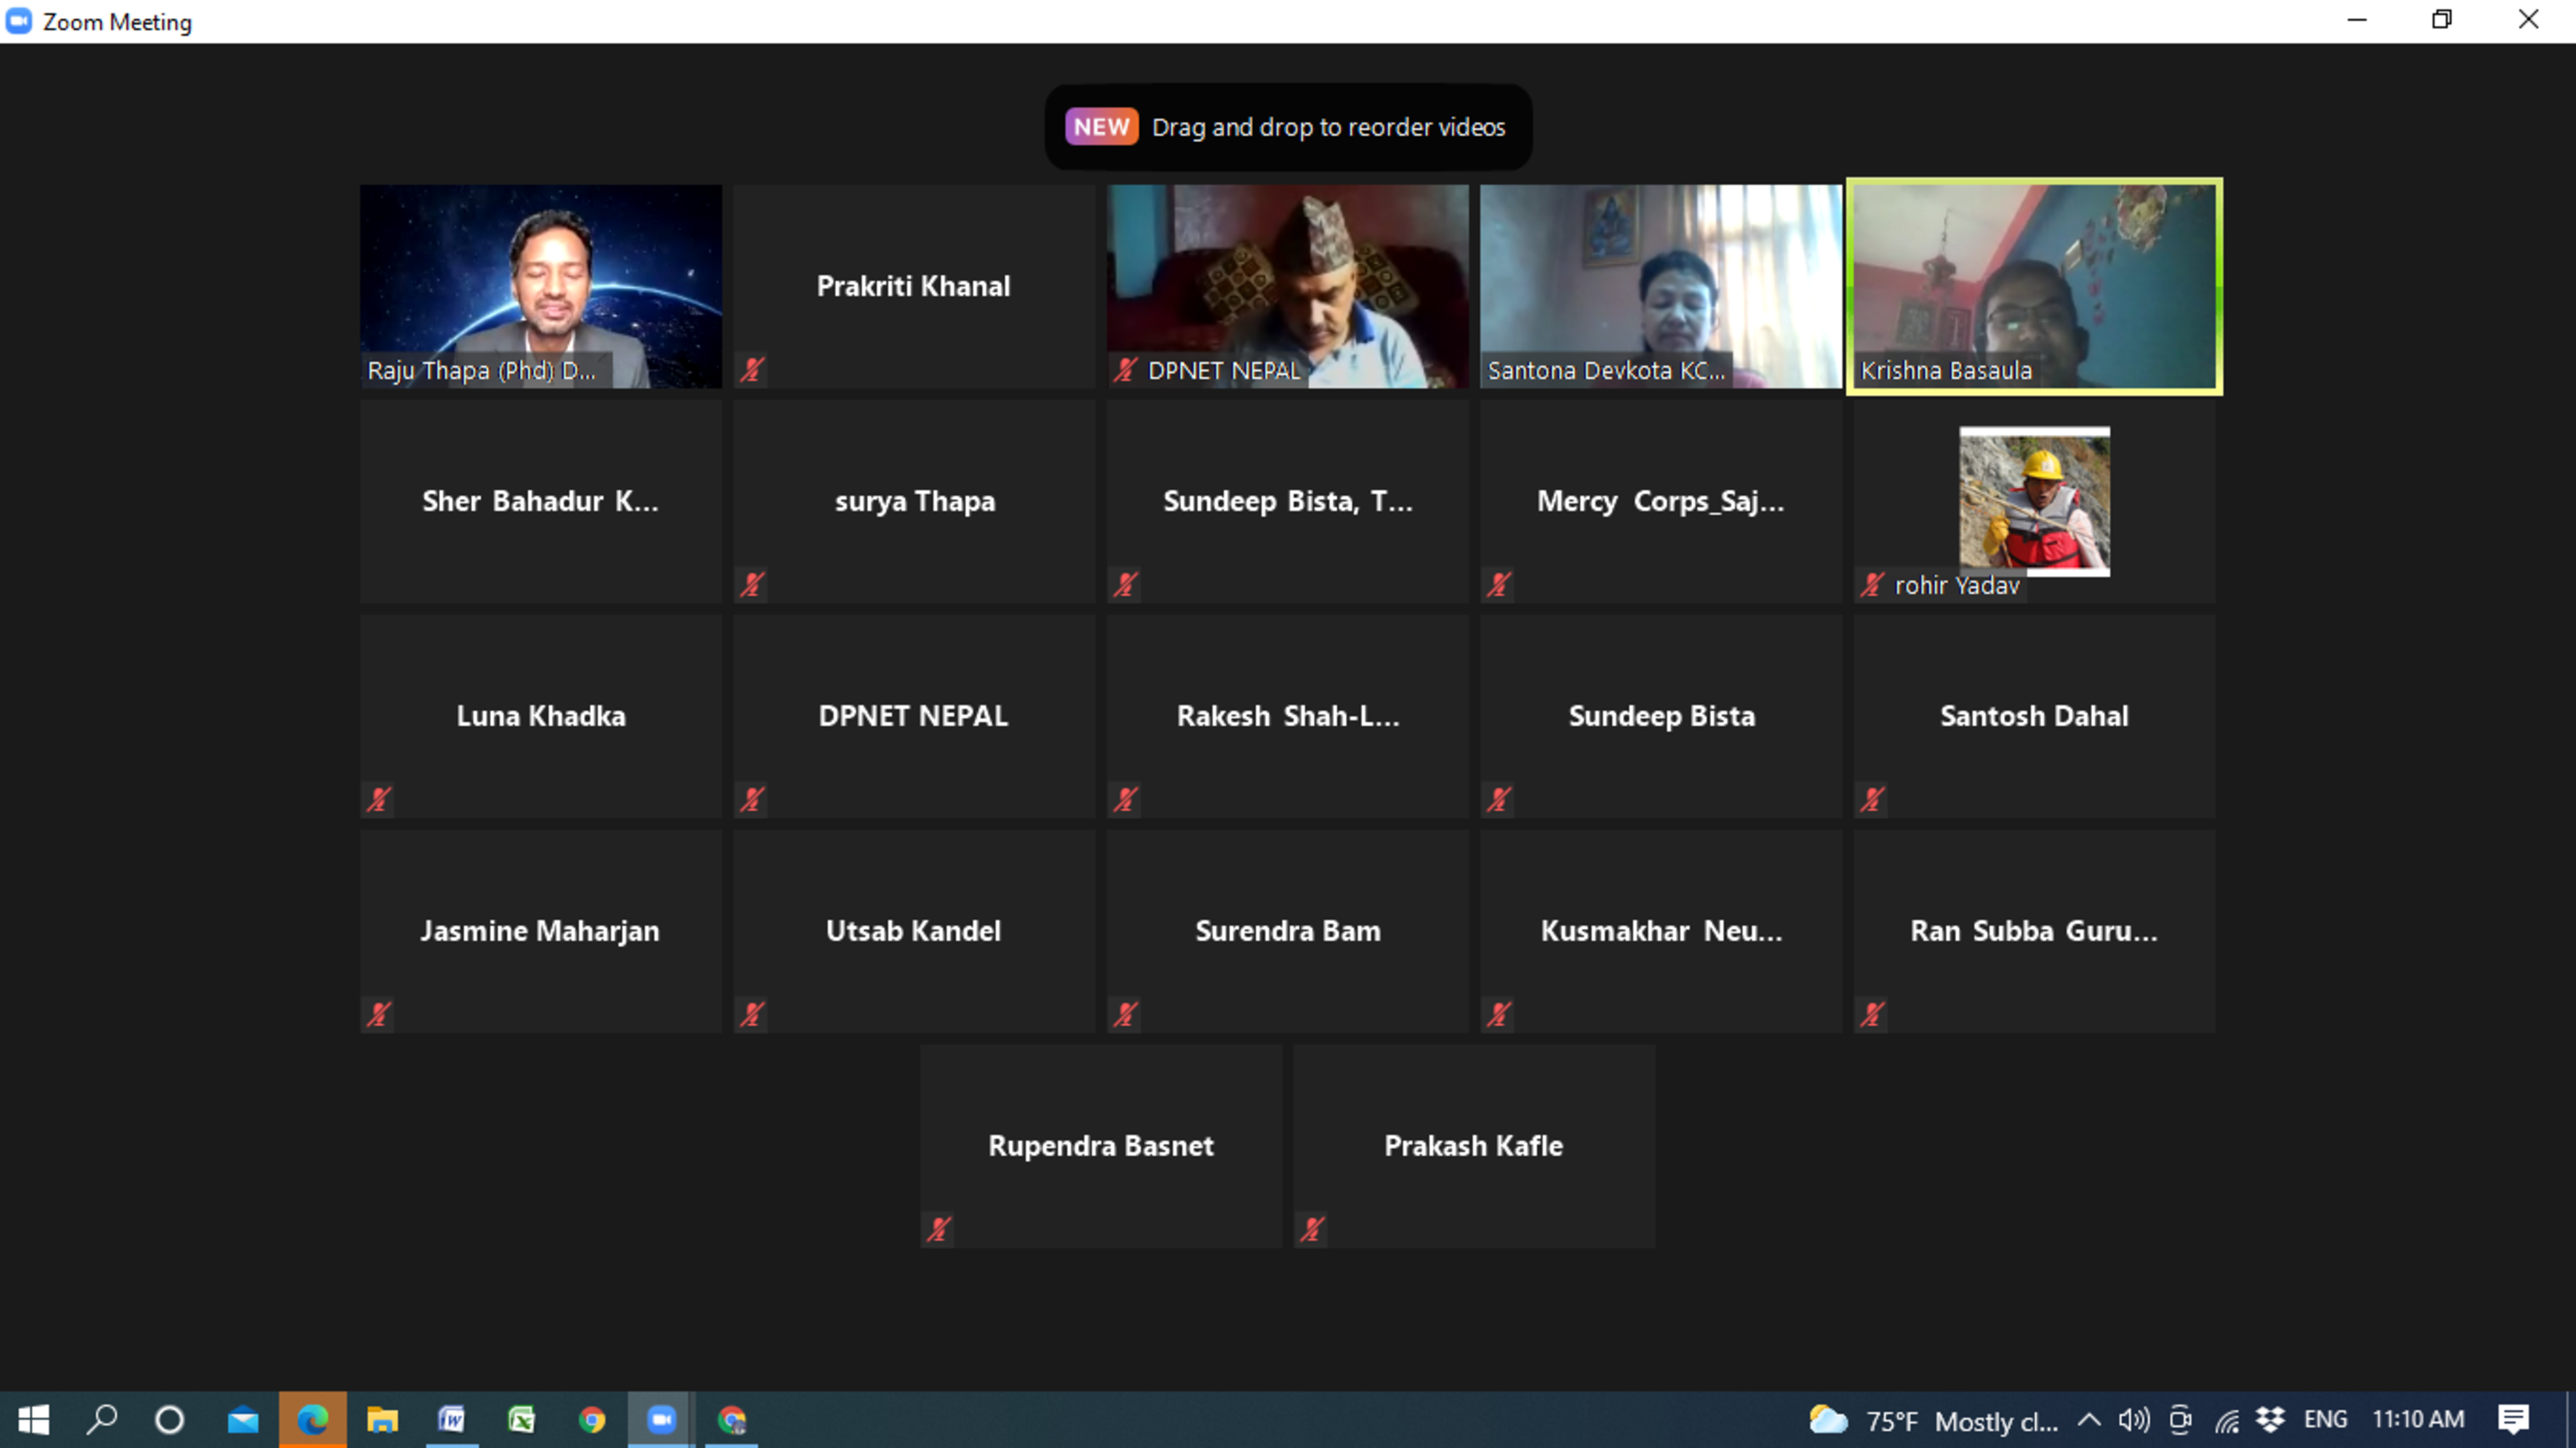Open ENG language input switcher
The width and height of the screenshot is (2576, 1448).
2325,1419
